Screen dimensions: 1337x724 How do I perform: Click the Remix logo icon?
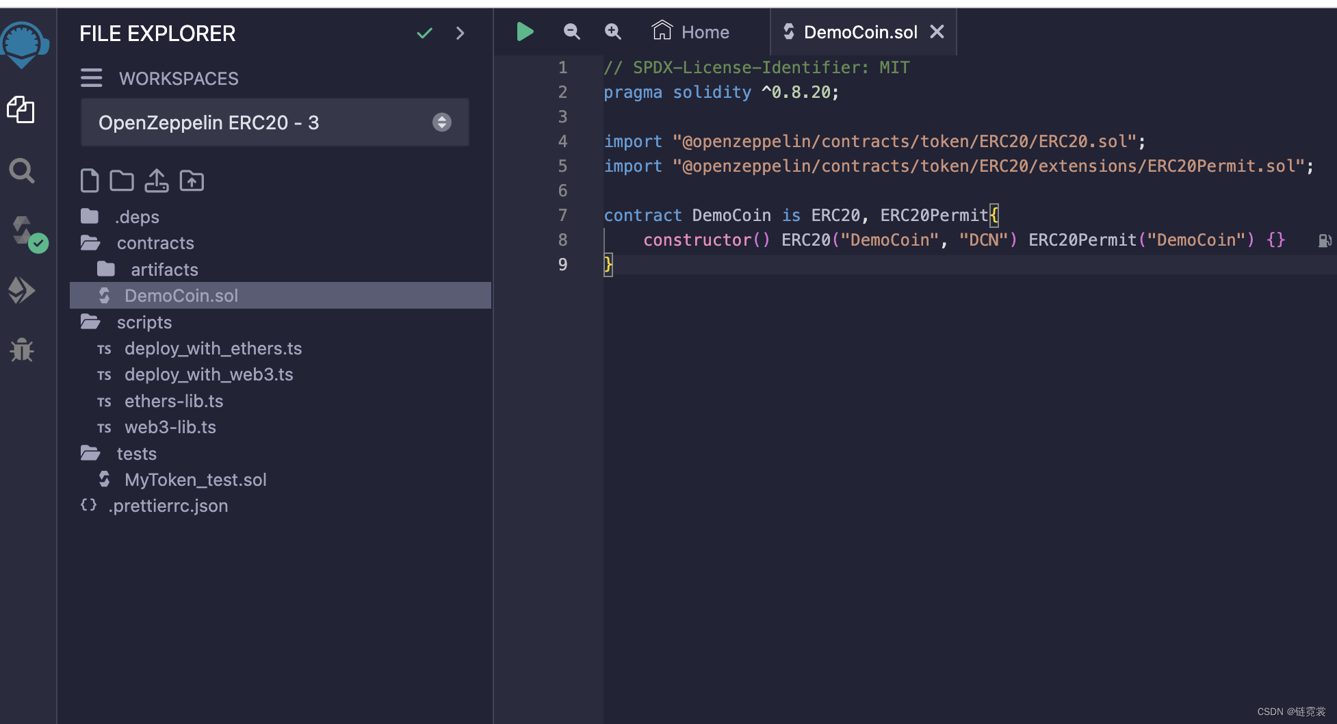coord(24,44)
